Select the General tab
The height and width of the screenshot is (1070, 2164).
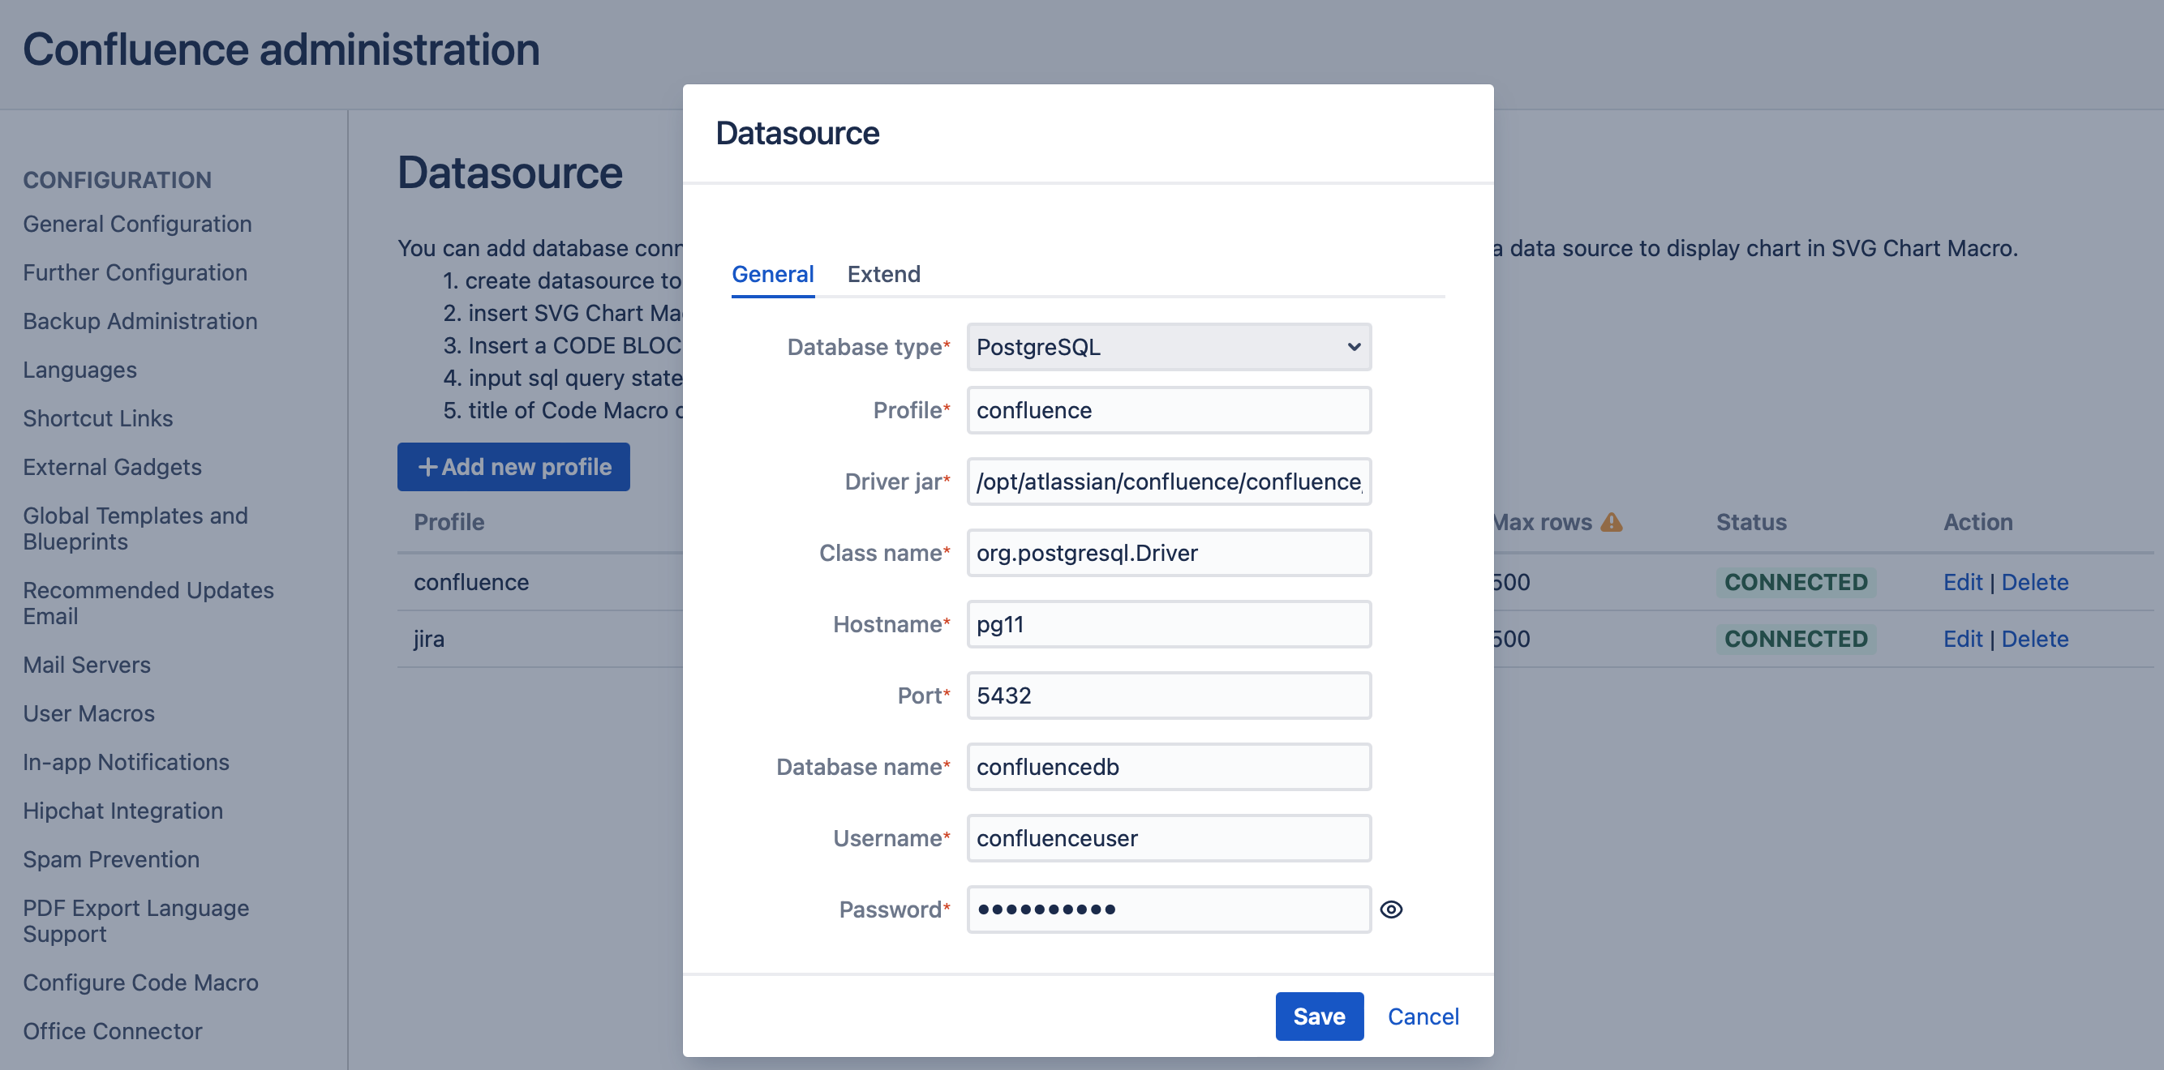click(772, 274)
